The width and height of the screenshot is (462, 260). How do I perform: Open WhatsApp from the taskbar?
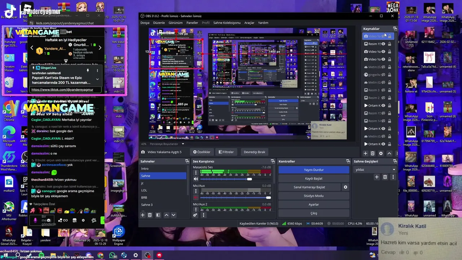coord(112,255)
